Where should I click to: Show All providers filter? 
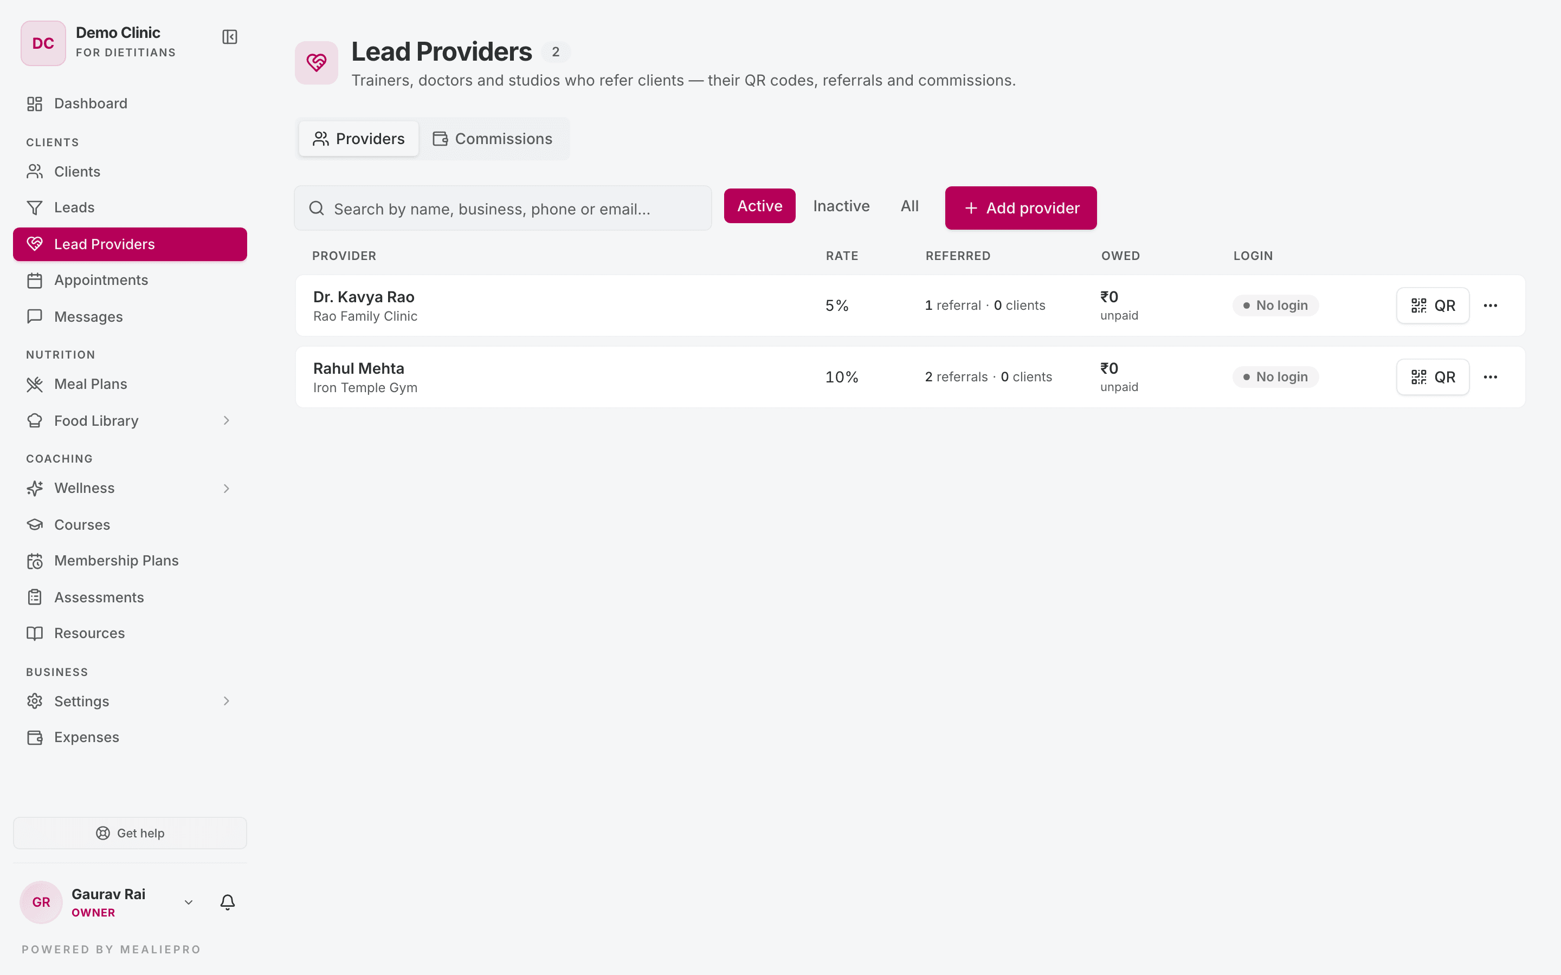click(x=909, y=206)
